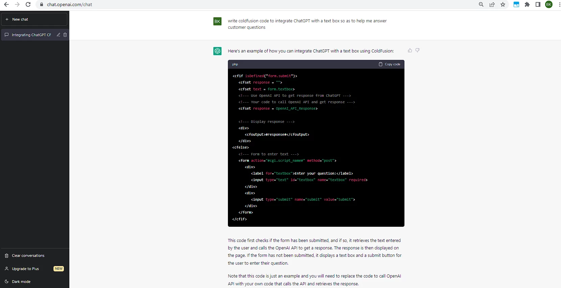Screen dimensions: 561x288
Task: Open the Integrating ChatGPT CF conversation
Action: tap(31, 35)
